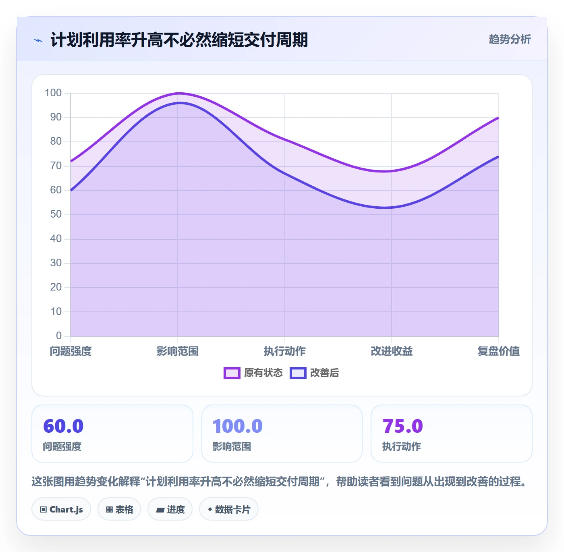Click the 50 y-axis tick label

pos(56,214)
